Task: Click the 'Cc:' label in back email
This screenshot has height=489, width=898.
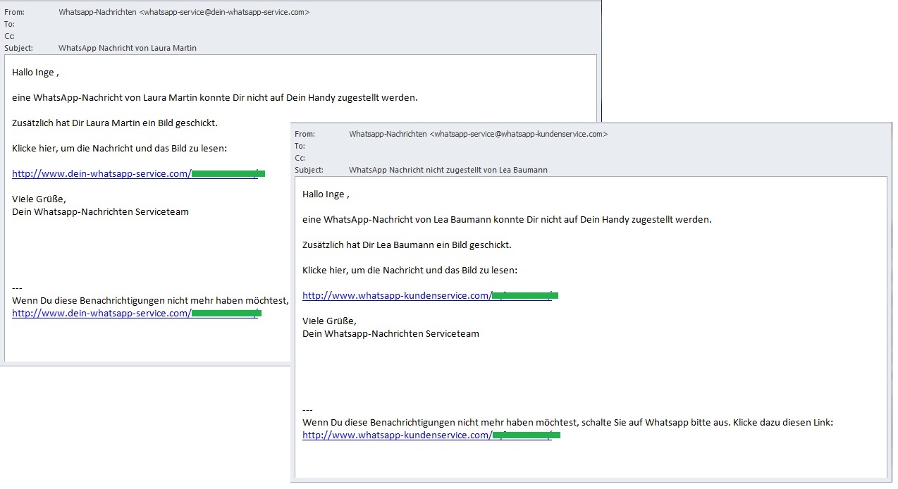Action: coord(9,36)
